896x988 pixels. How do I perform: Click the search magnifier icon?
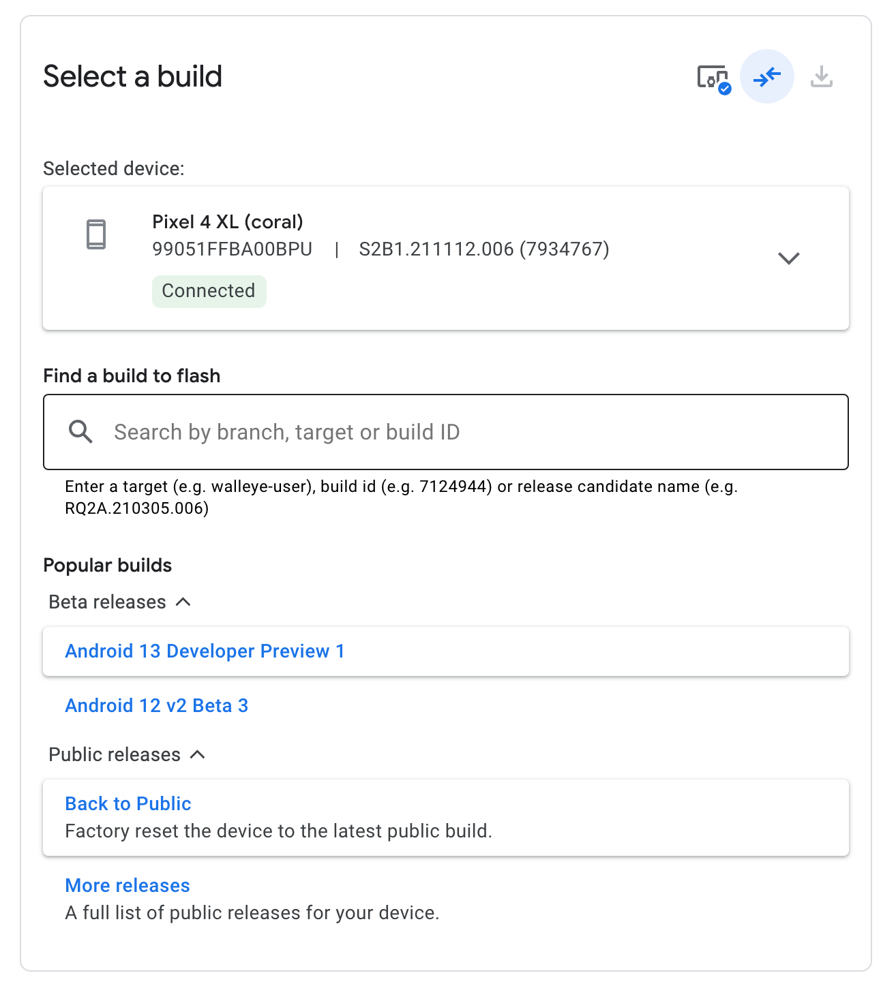80,431
